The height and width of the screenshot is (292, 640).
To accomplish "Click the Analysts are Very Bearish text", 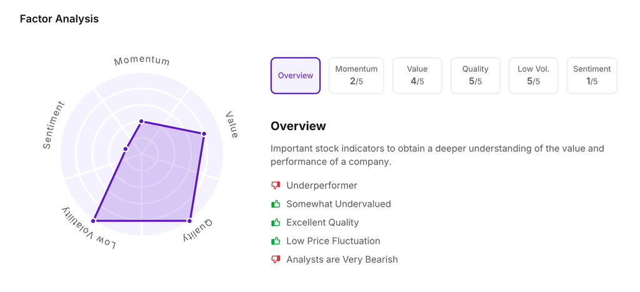I will coord(342,259).
